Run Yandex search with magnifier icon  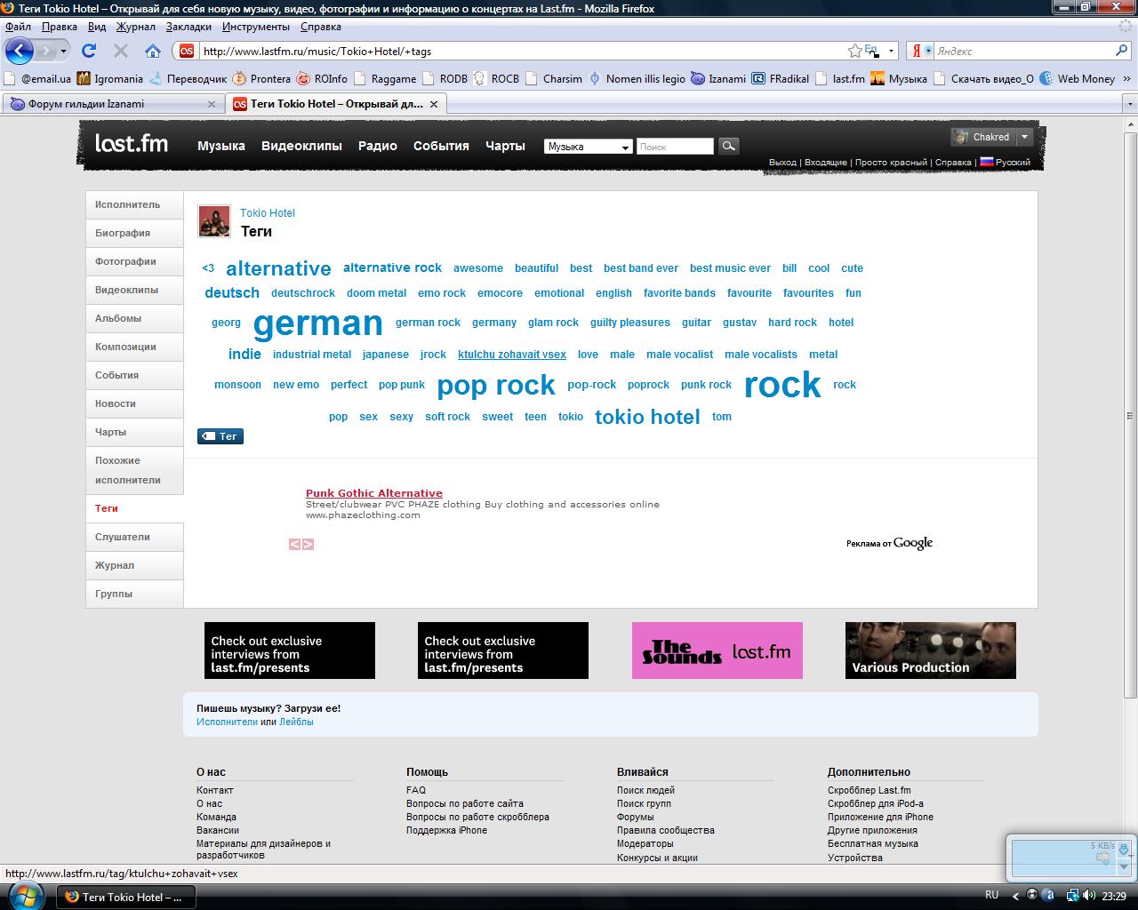(1122, 51)
